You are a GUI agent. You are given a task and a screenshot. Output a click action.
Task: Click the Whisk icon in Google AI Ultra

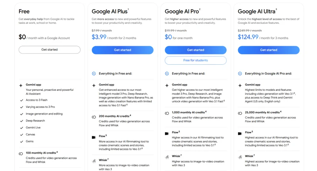click(x=240, y=158)
